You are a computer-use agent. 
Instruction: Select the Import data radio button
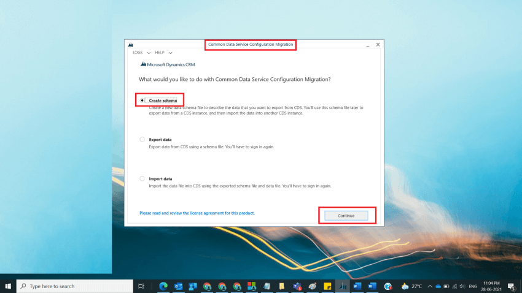[142, 179]
